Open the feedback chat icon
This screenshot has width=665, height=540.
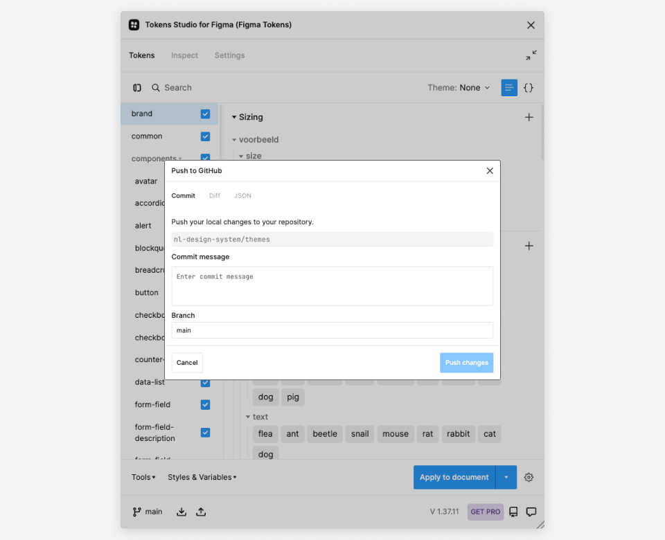(531, 512)
